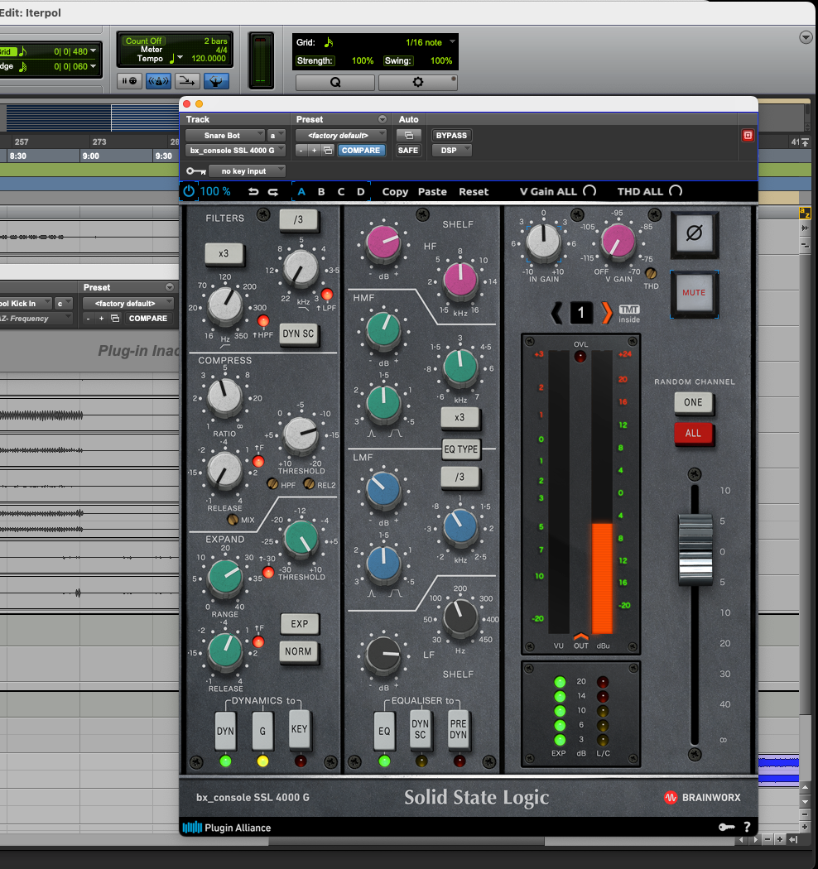Click the Tempo value 120.0000

coord(209,58)
